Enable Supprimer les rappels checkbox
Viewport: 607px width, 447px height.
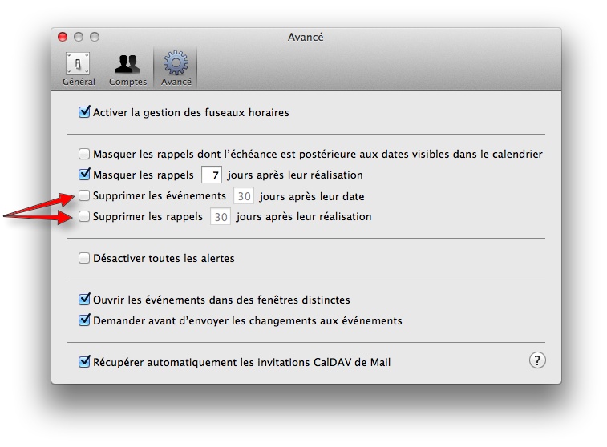[84, 217]
